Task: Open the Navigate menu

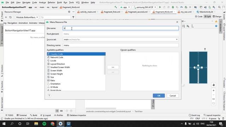Action: point(26,2)
